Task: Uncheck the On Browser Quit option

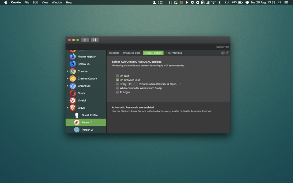Action: coord(118,80)
